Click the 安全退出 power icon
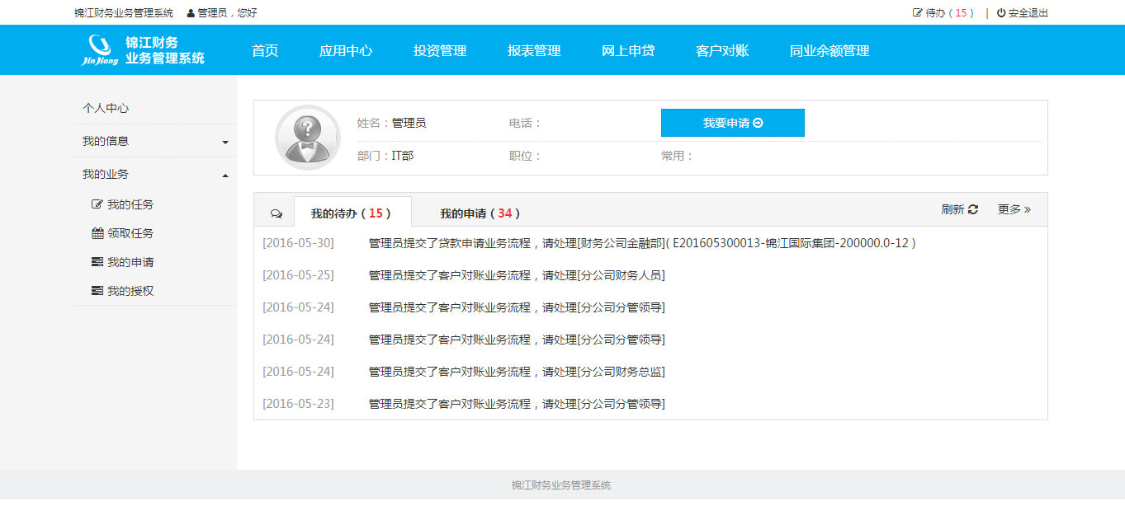The height and width of the screenshot is (506, 1125). (1001, 13)
